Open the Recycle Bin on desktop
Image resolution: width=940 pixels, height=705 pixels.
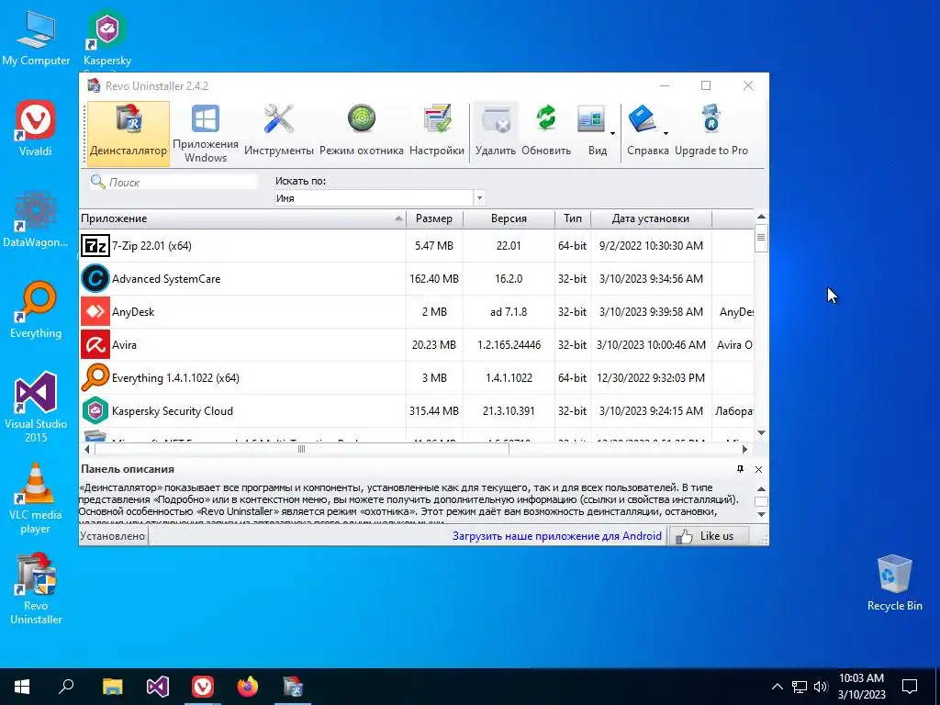894,583
